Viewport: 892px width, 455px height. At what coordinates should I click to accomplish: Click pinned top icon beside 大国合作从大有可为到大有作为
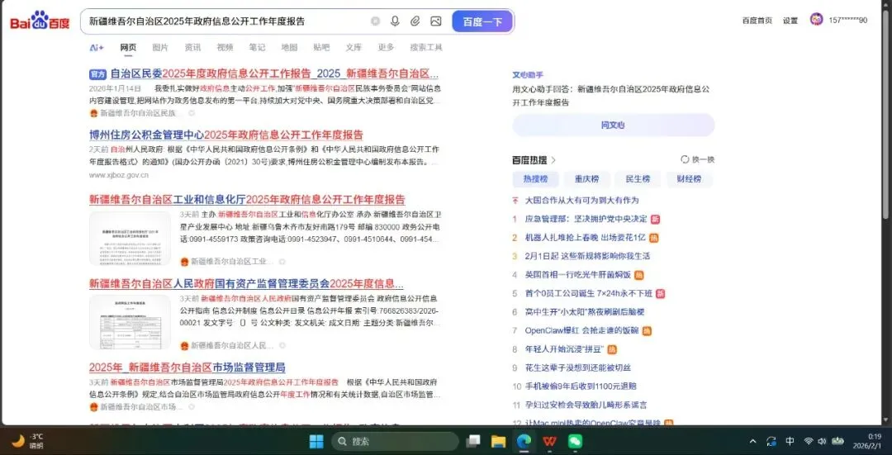point(516,200)
